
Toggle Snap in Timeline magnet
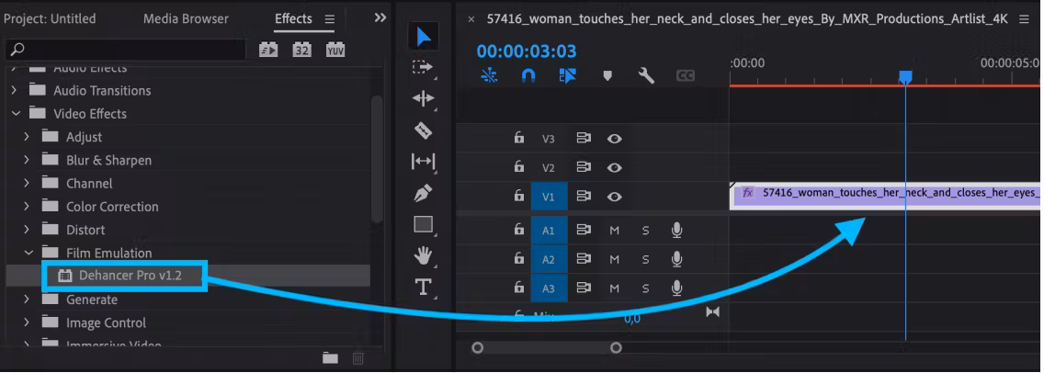pos(528,76)
